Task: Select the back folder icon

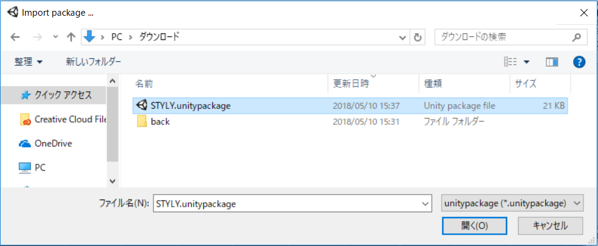Action: tap(142, 121)
